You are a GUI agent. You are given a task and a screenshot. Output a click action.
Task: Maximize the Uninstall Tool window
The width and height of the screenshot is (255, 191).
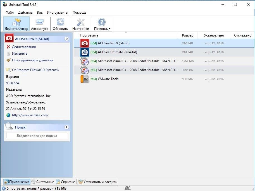[x=235, y=4]
